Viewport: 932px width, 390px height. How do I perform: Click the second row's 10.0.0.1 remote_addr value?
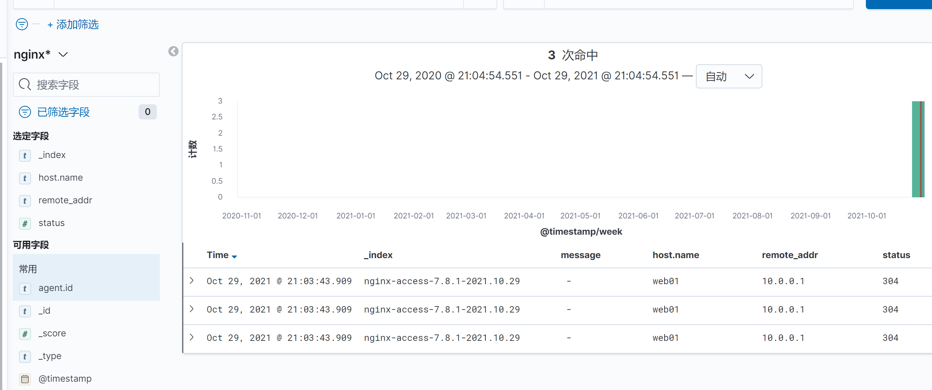pos(783,310)
